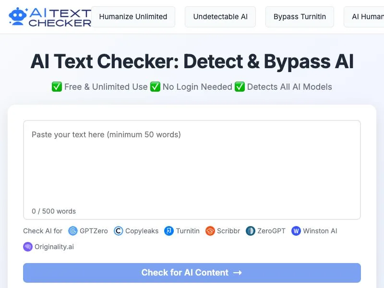
Task: Click the arrow on the Check button
Action: click(237, 273)
